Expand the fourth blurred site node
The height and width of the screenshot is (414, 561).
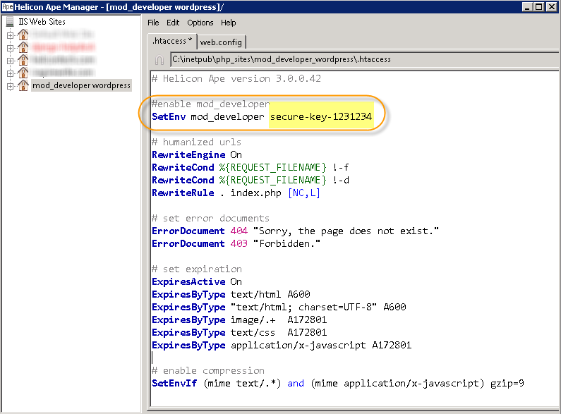click(x=10, y=73)
